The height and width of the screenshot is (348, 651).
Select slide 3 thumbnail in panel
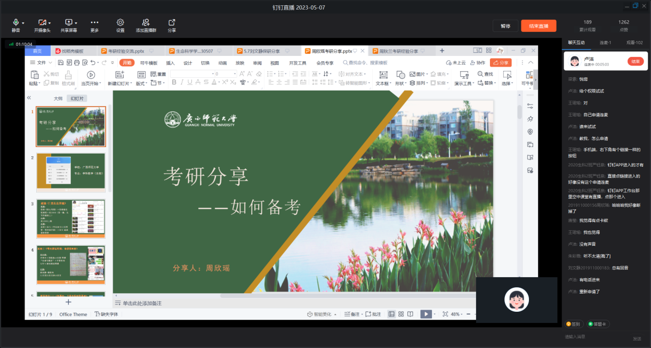tap(71, 218)
